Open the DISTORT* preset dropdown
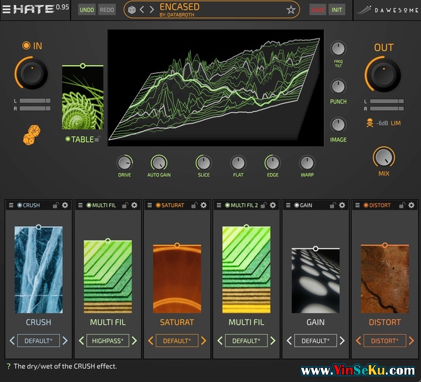 385,341
